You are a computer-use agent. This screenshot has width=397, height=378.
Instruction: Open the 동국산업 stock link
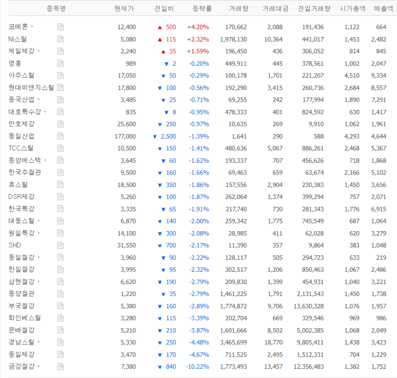21,100
